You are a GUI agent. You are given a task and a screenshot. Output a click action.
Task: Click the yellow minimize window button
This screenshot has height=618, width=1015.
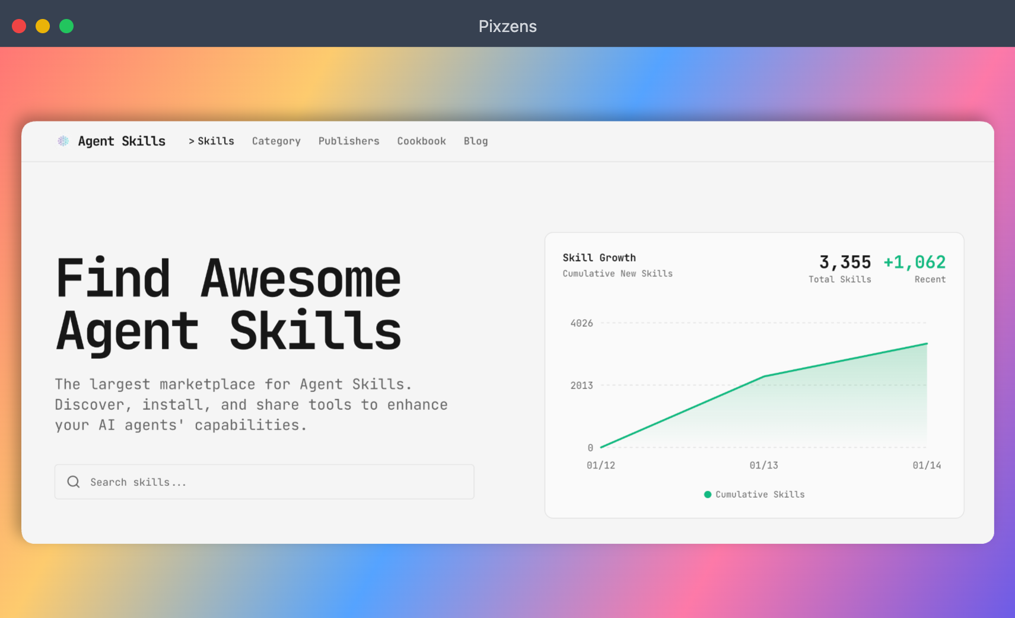43,26
